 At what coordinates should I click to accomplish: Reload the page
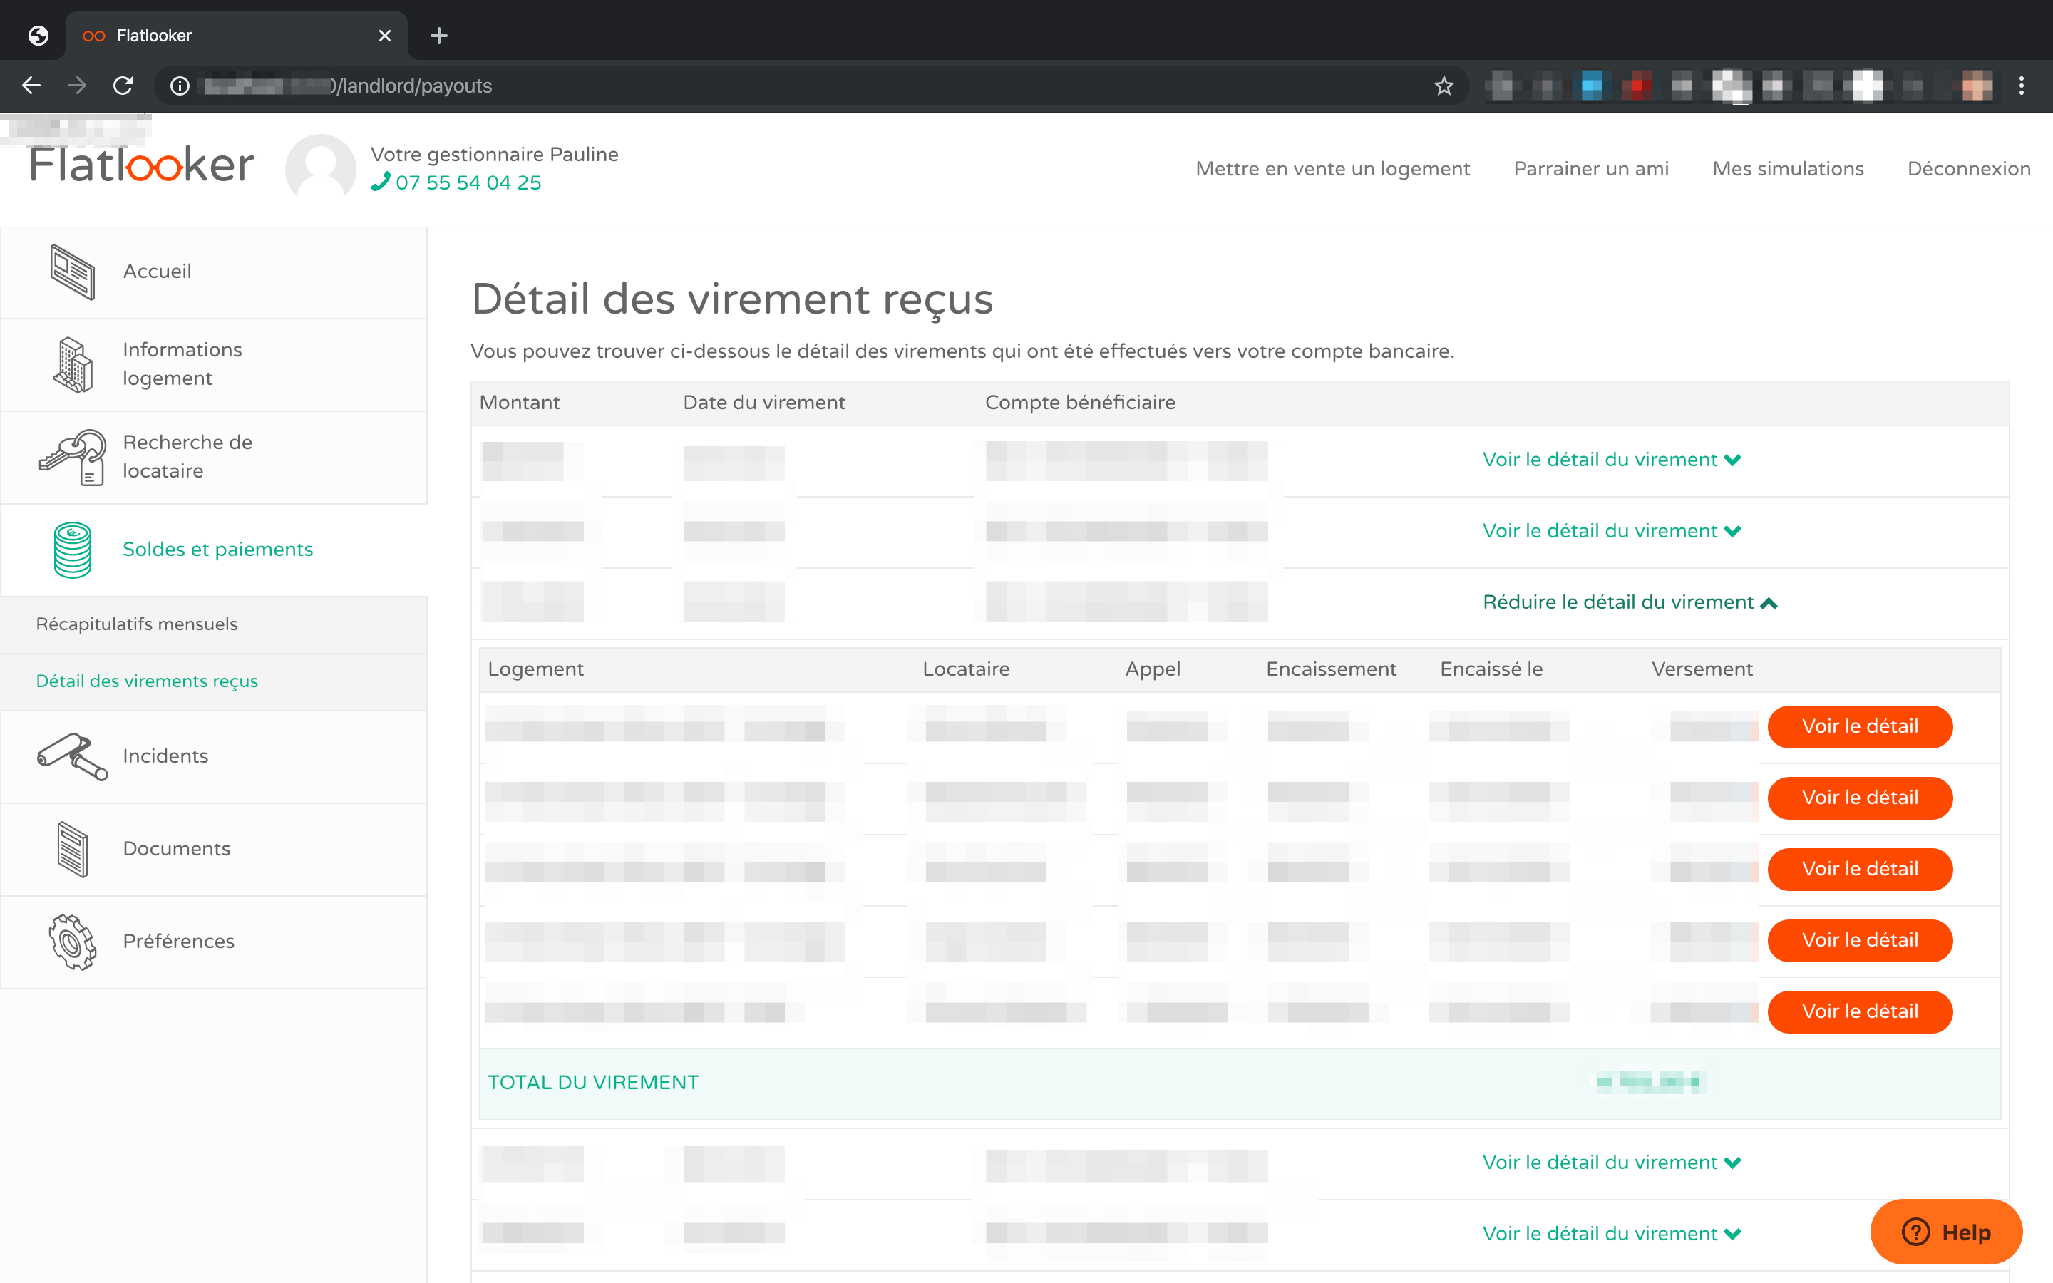pyautogui.click(x=123, y=86)
